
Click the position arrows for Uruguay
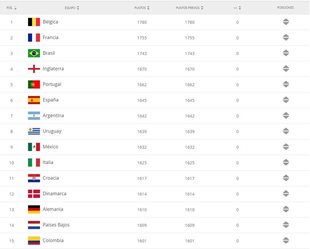point(285,131)
